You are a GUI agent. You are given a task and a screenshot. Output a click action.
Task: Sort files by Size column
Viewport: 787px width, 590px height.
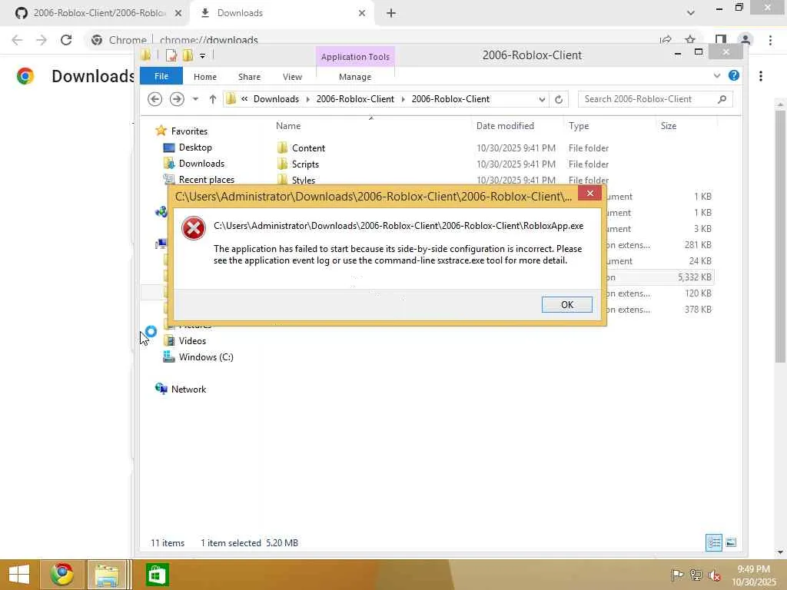point(668,126)
